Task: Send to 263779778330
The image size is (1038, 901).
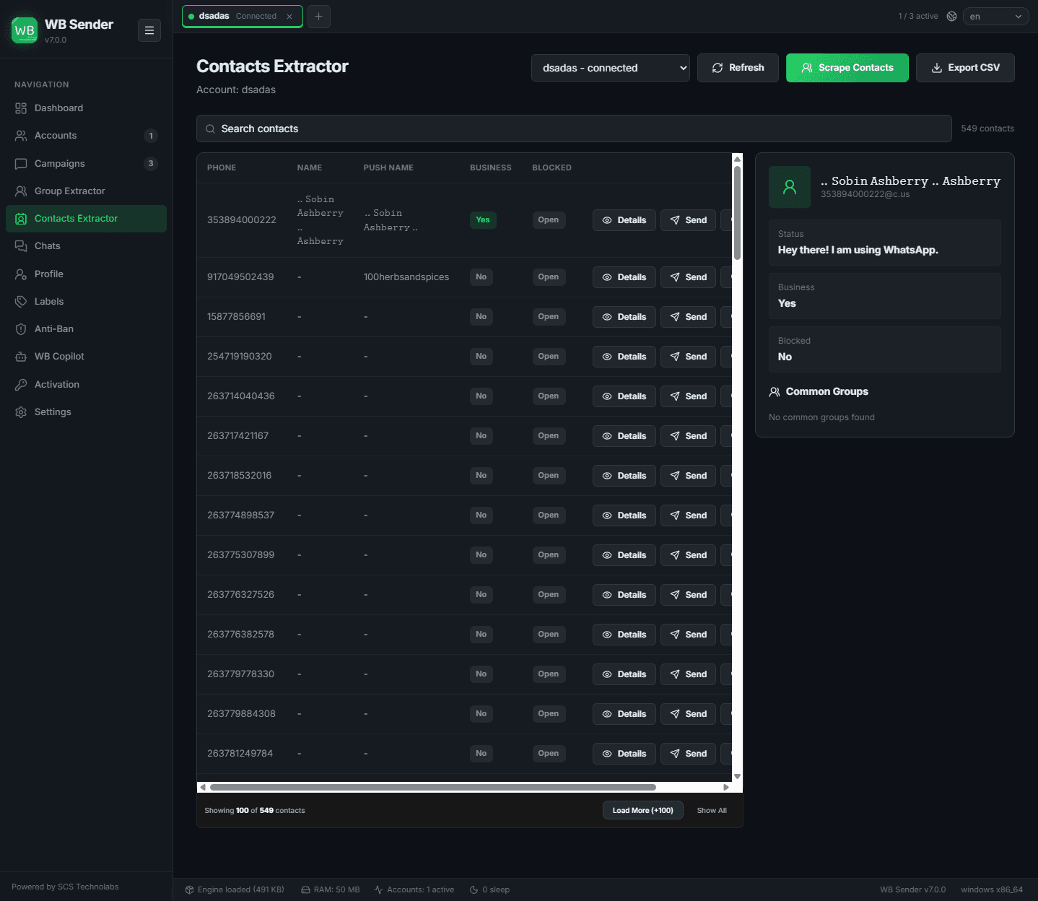Action: tap(689, 674)
